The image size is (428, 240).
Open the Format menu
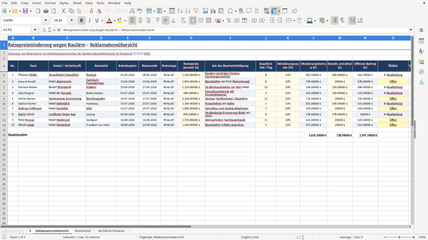pos(50,3)
